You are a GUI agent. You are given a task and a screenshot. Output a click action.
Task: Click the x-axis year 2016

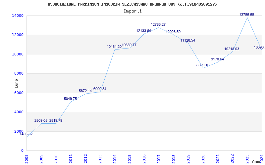coord(144,159)
